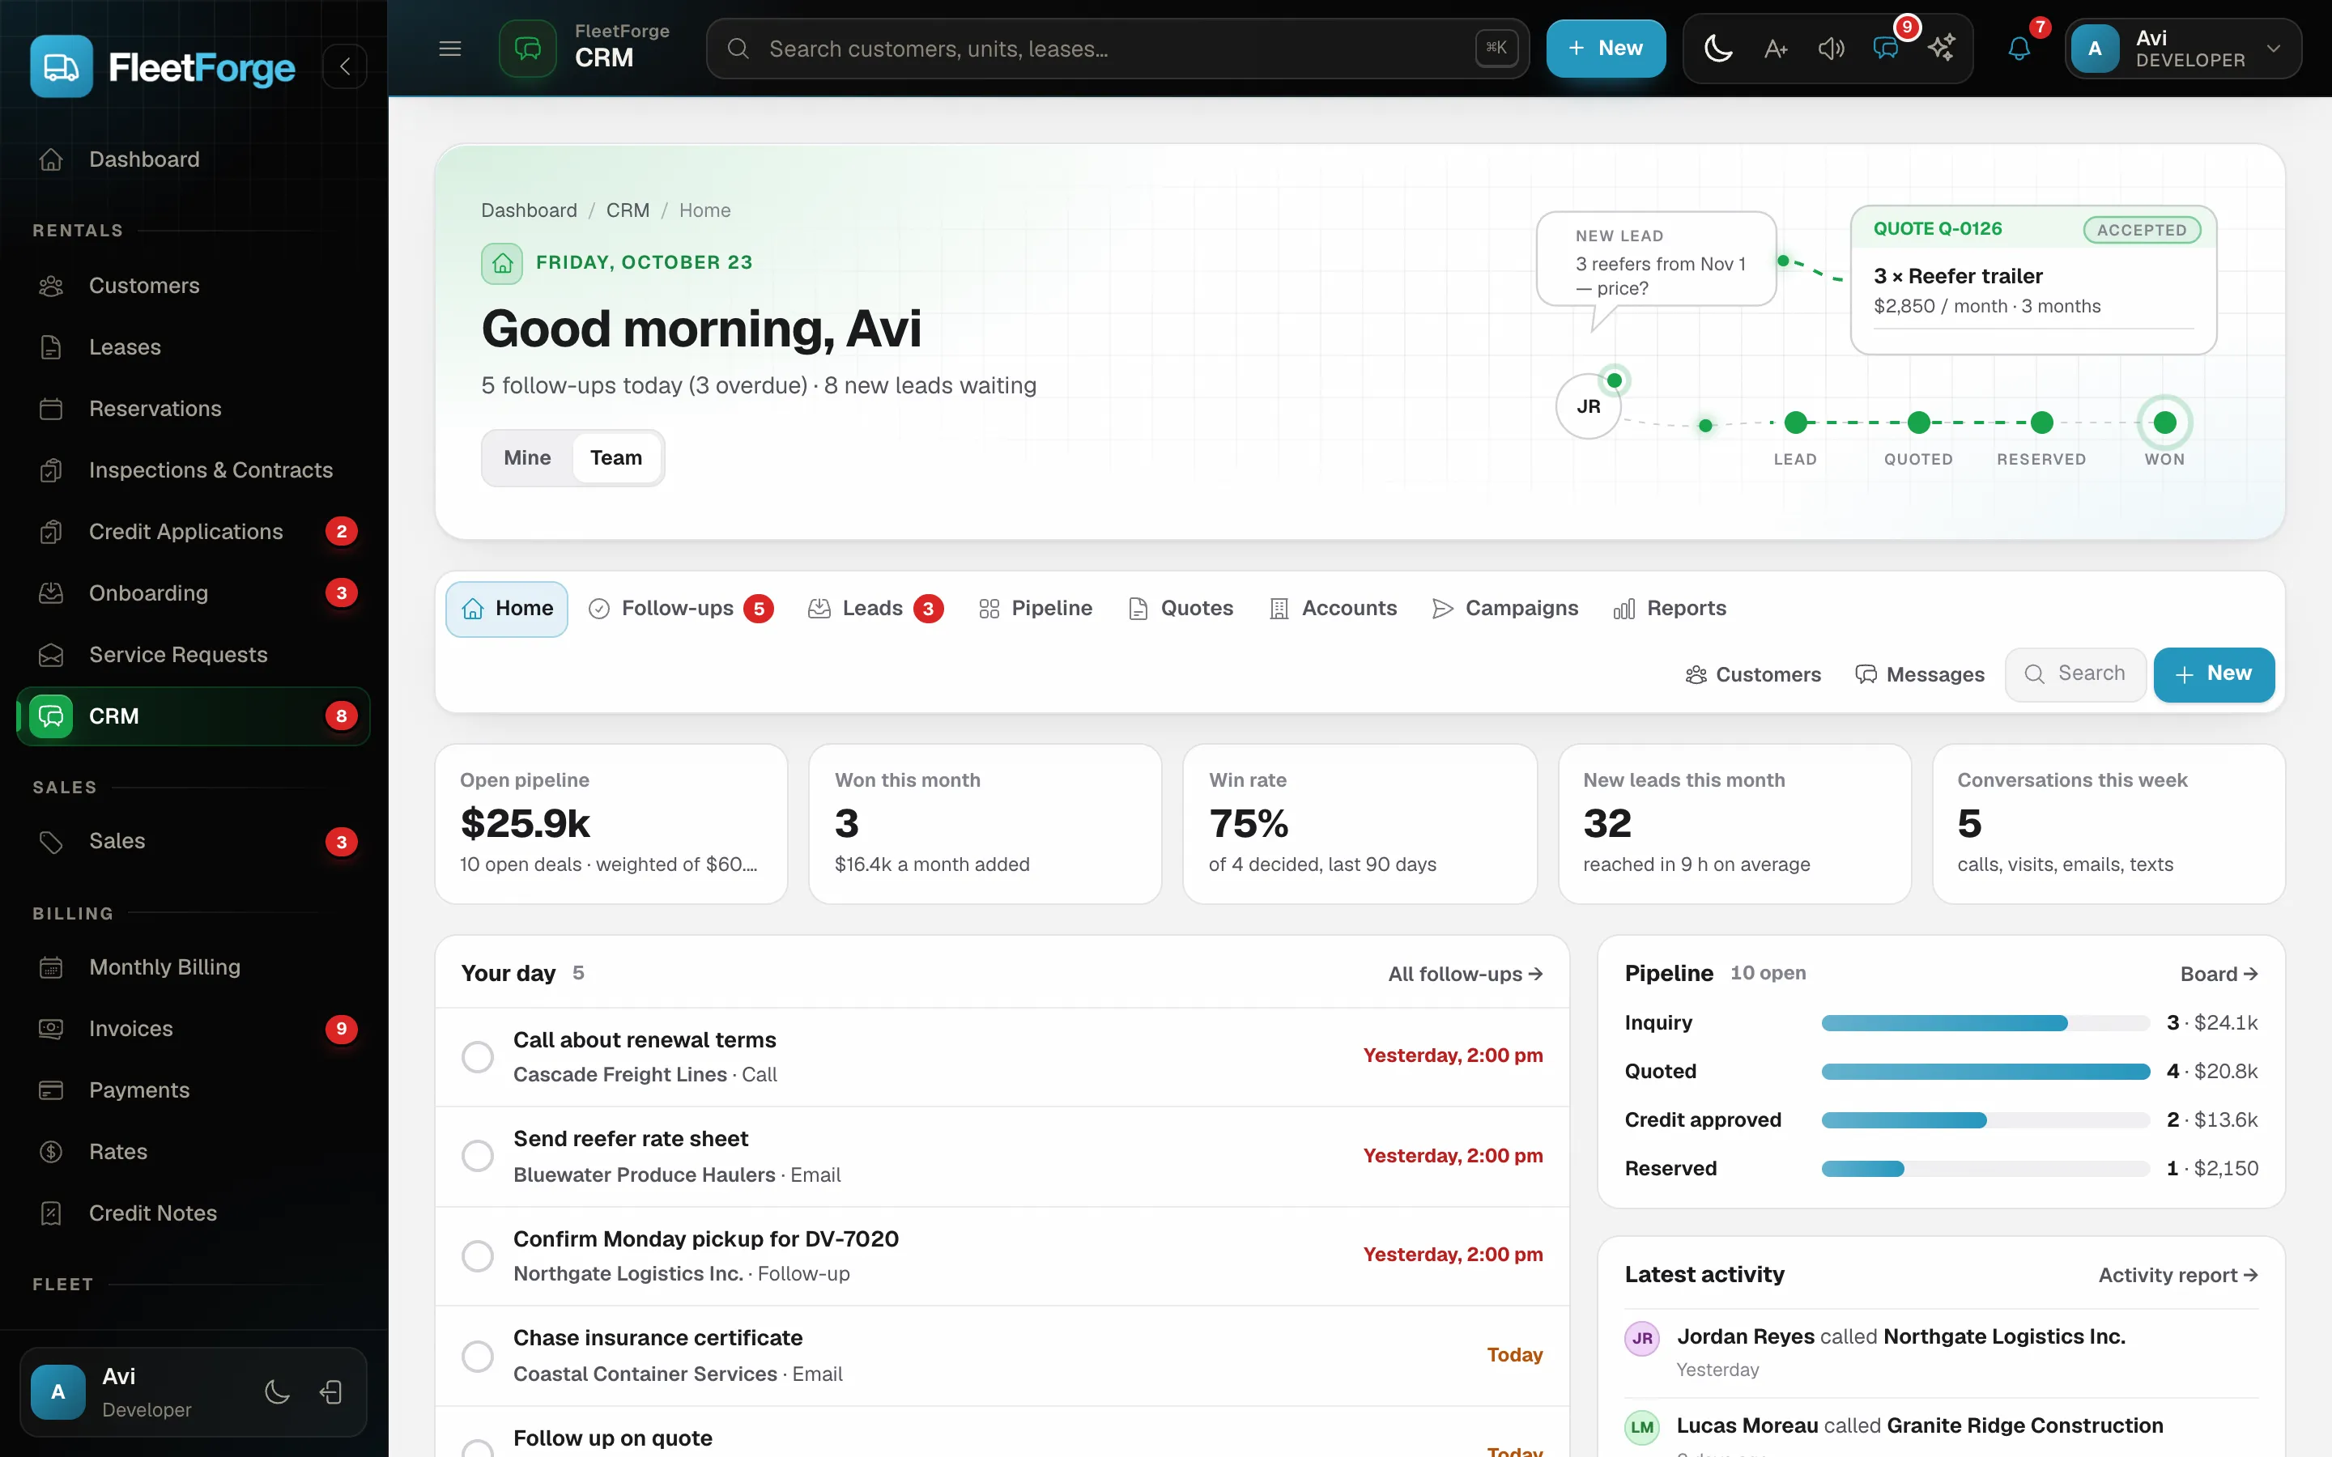Toggle dark mode with the top bar moon icon
Viewport: 2332px width, 1457px height.
point(1718,49)
